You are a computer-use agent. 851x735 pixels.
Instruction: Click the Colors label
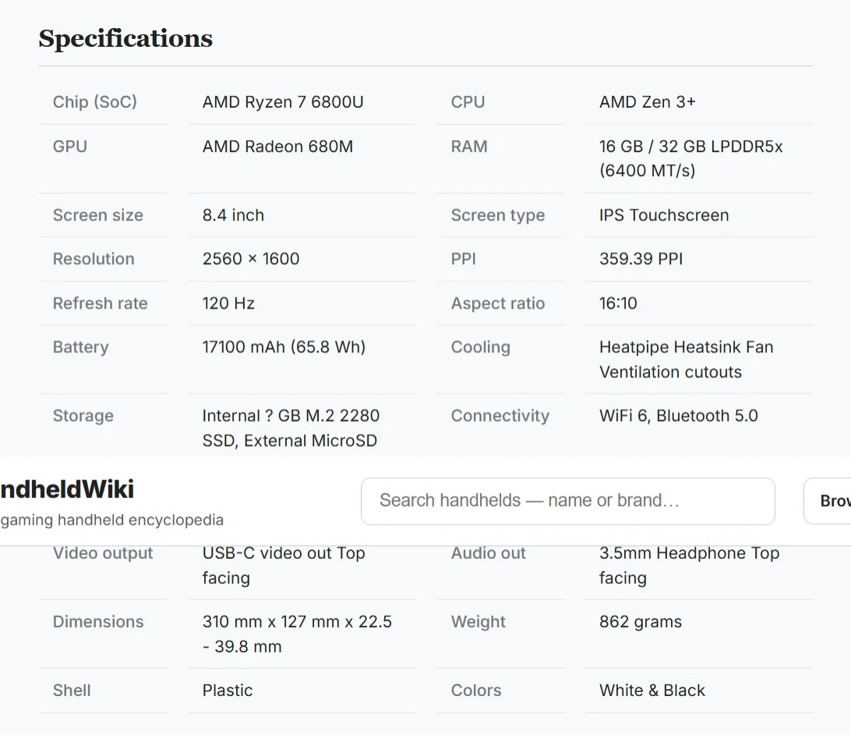pyautogui.click(x=476, y=691)
